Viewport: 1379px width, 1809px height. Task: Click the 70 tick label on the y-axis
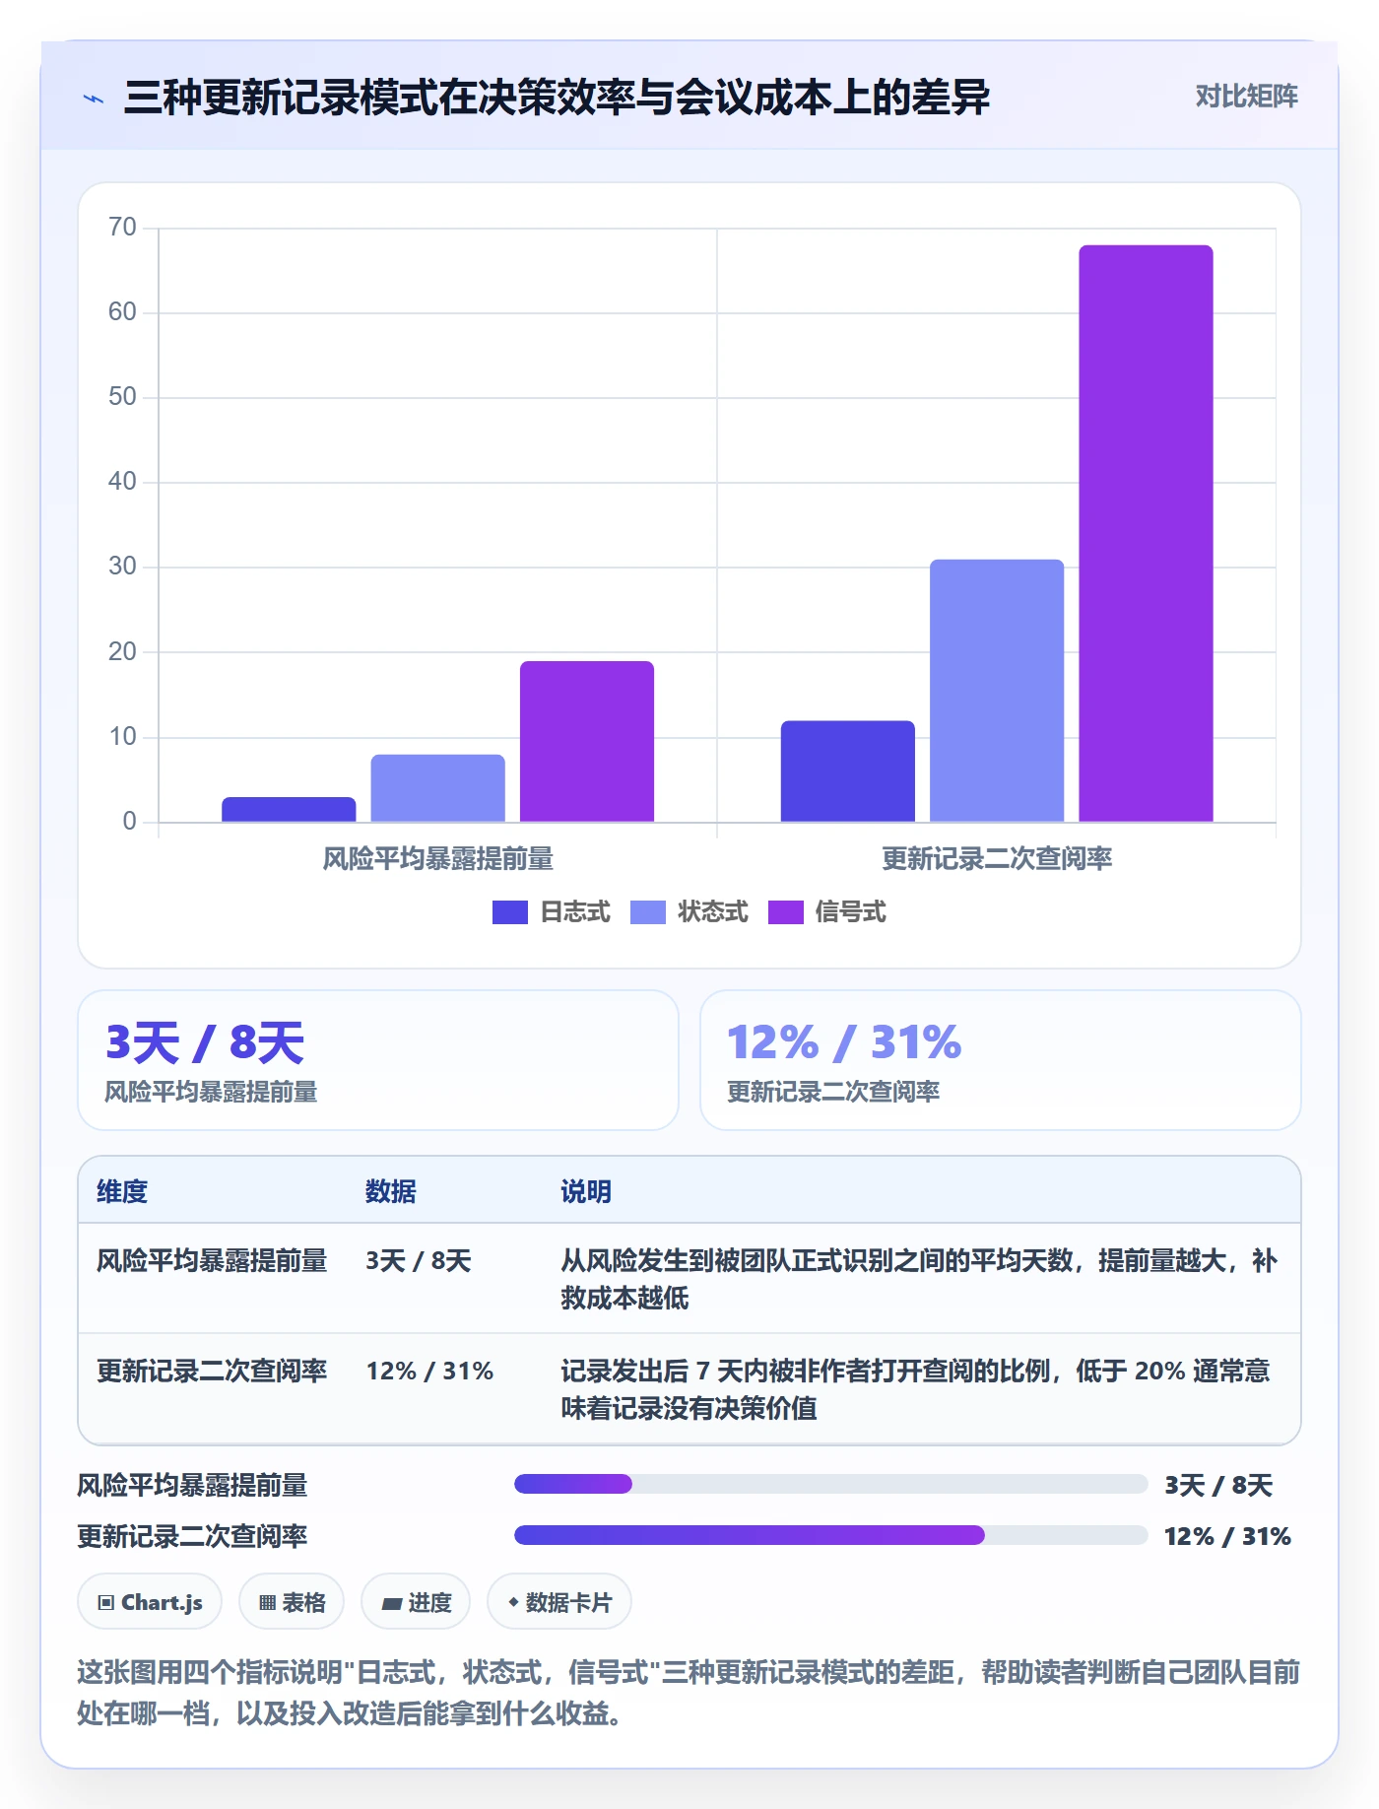click(x=122, y=228)
